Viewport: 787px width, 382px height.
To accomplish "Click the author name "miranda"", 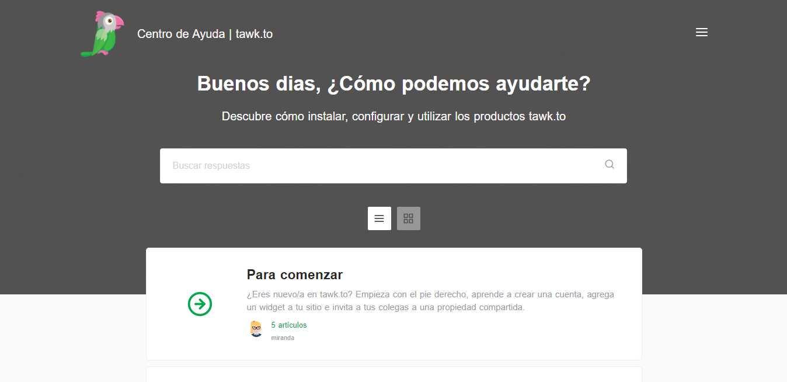I will (x=283, y=338).
